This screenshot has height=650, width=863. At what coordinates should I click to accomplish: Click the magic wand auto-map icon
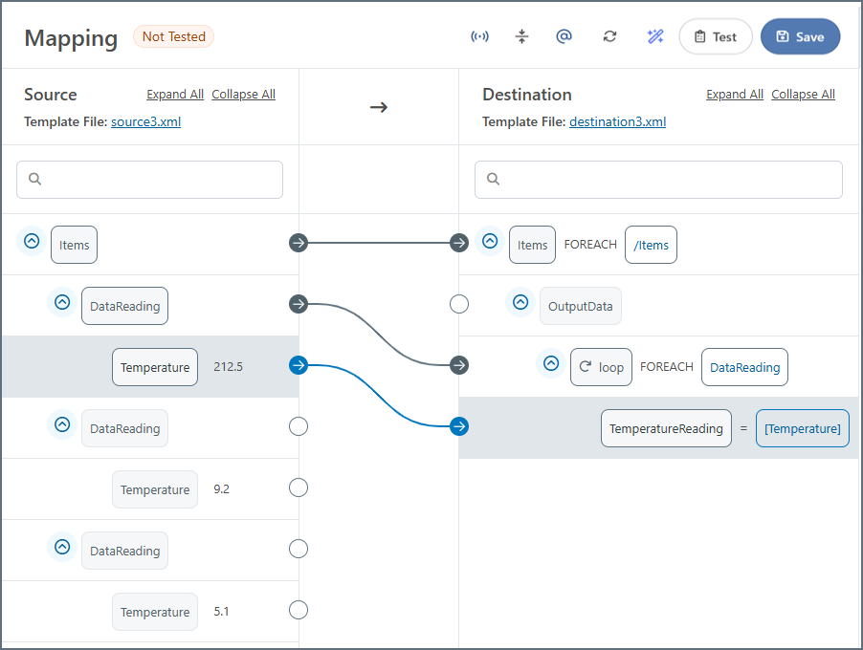tap(654, 37)
